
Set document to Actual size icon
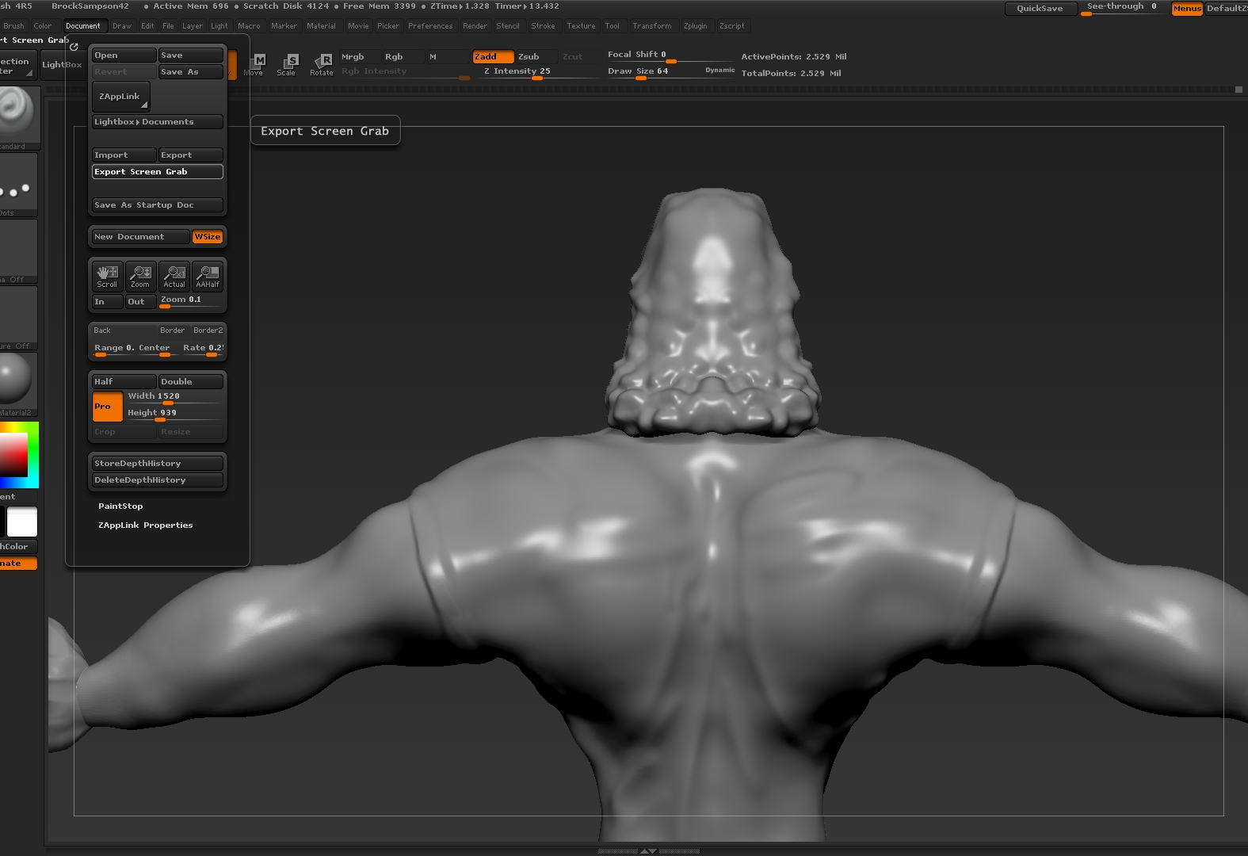click(x=174, y=276)
